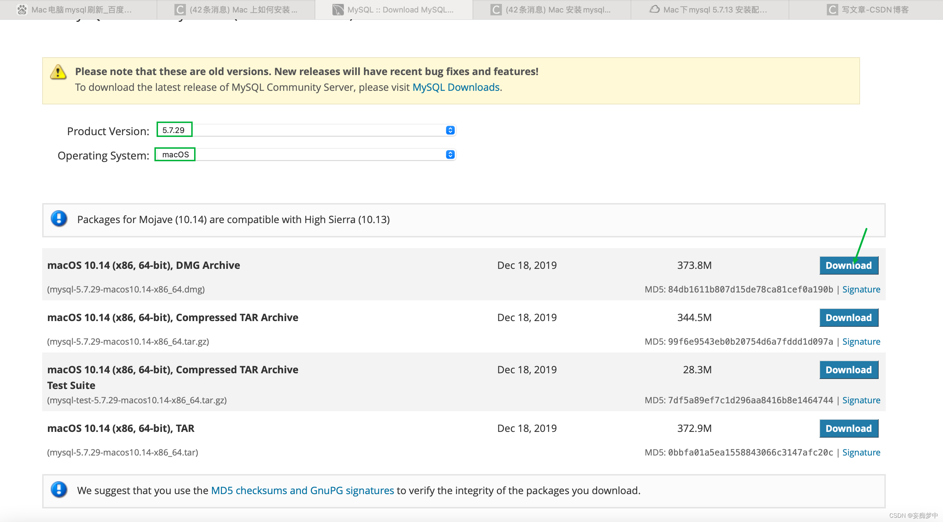This screenshot has width=943, height=522.
Task: Open Signature link for Test Suite
Action: [x=861, y=400]
